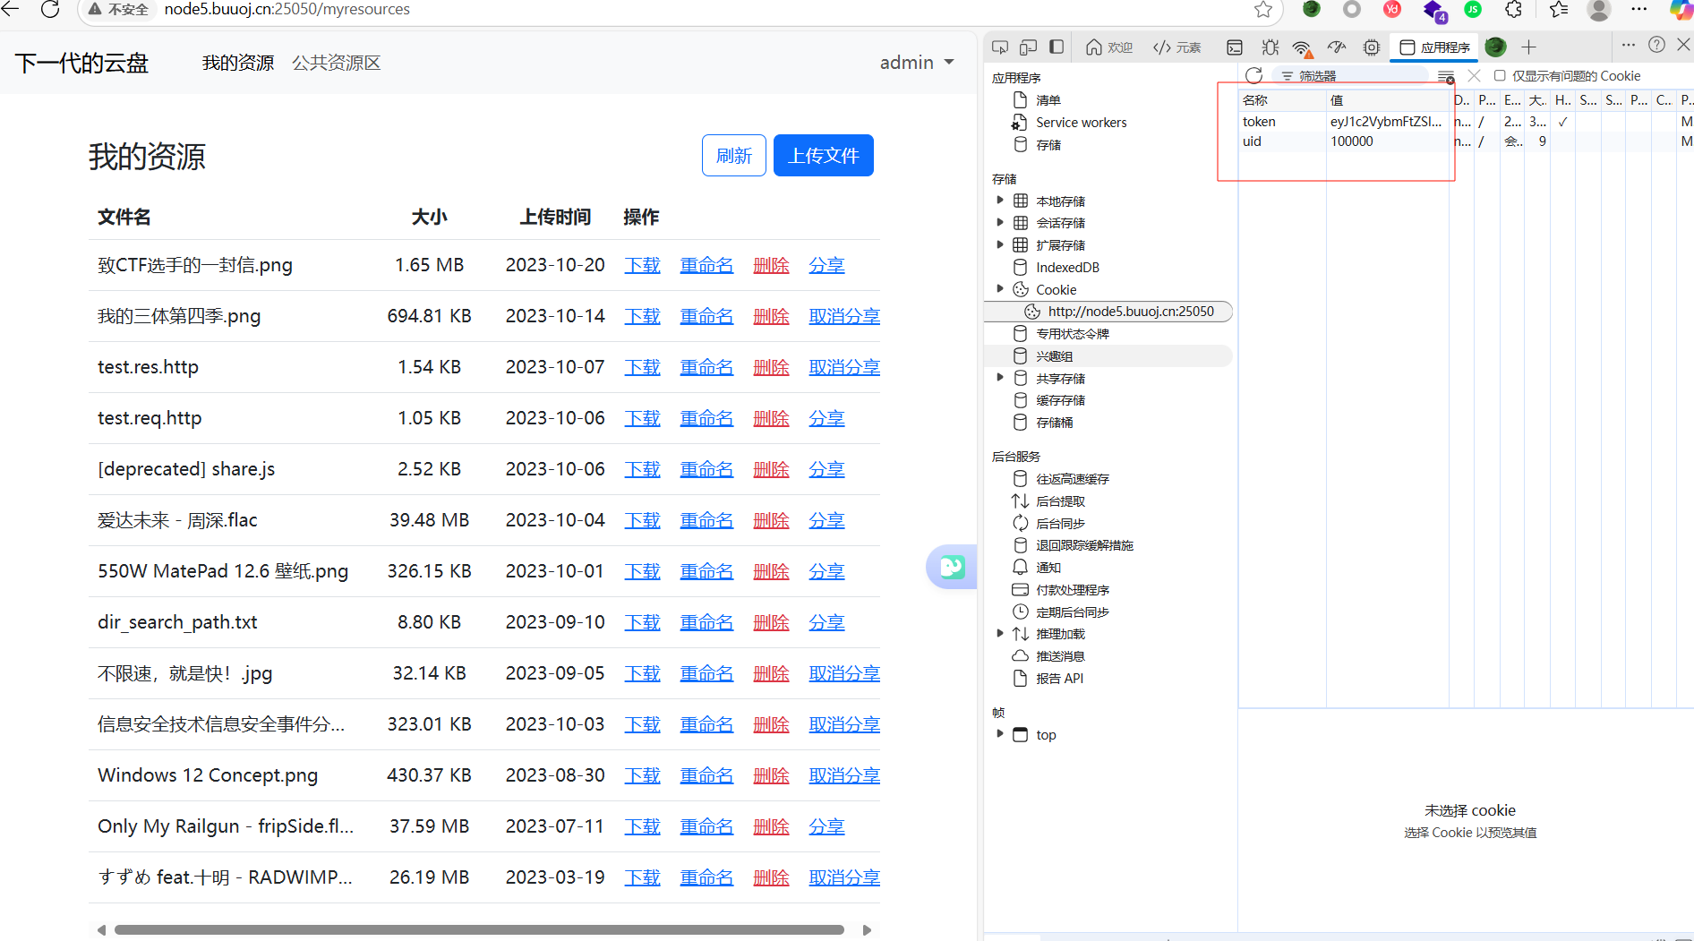Select the token cookie row
Image resolution: width=1694 pixels, height=941 pixels.
(x=1465, y=121)
